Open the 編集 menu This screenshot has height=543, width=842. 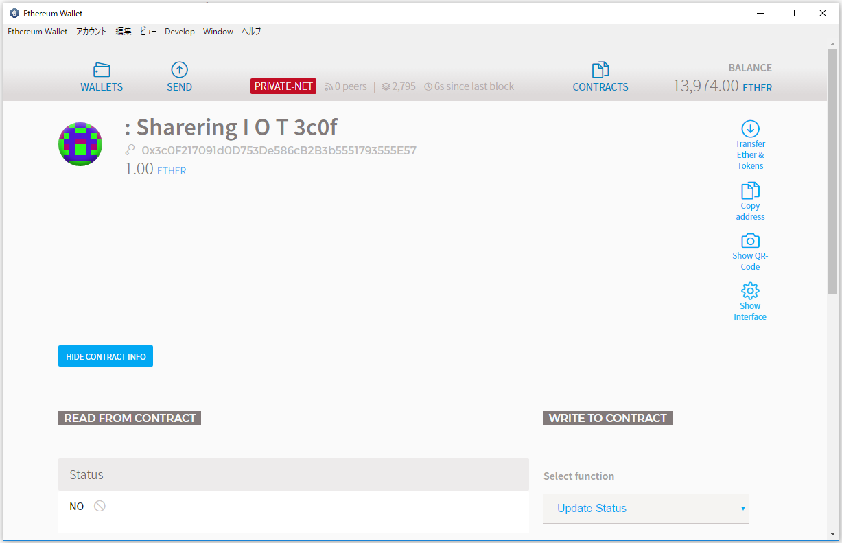tap(124, 32)
